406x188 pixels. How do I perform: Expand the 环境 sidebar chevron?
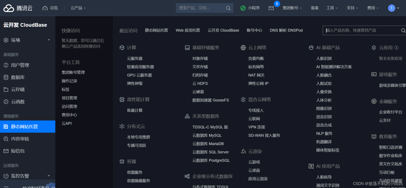(x=49, y=40)
